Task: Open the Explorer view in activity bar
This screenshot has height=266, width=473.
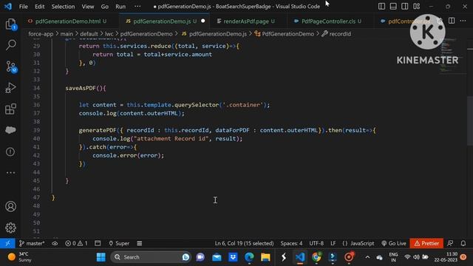Action: [10, 24]
